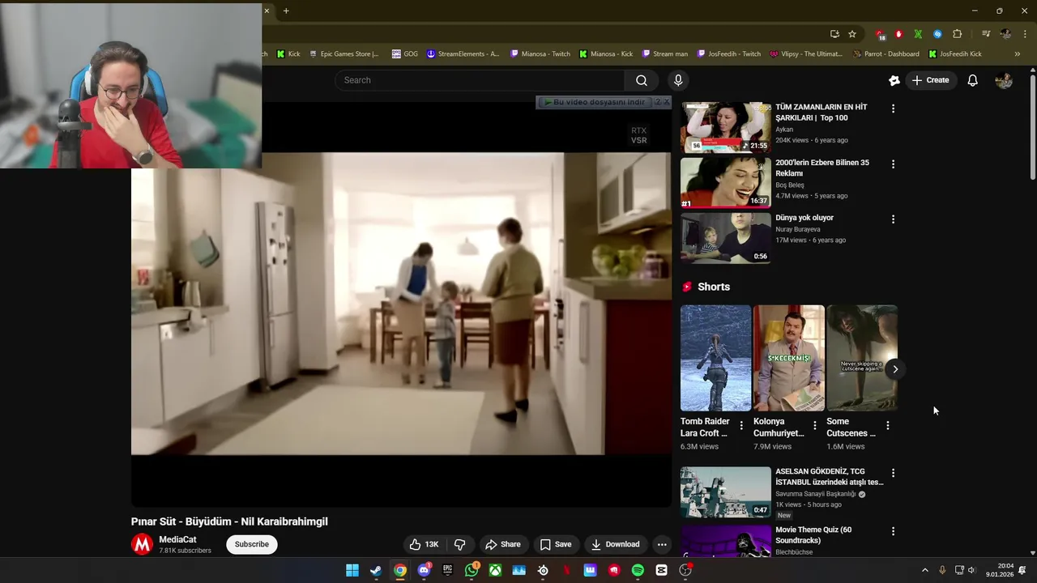Image resolution: width=1037 pixels, height=583 pixels.
Task: Save the video to a playlist
Action: tap(556, 544)
